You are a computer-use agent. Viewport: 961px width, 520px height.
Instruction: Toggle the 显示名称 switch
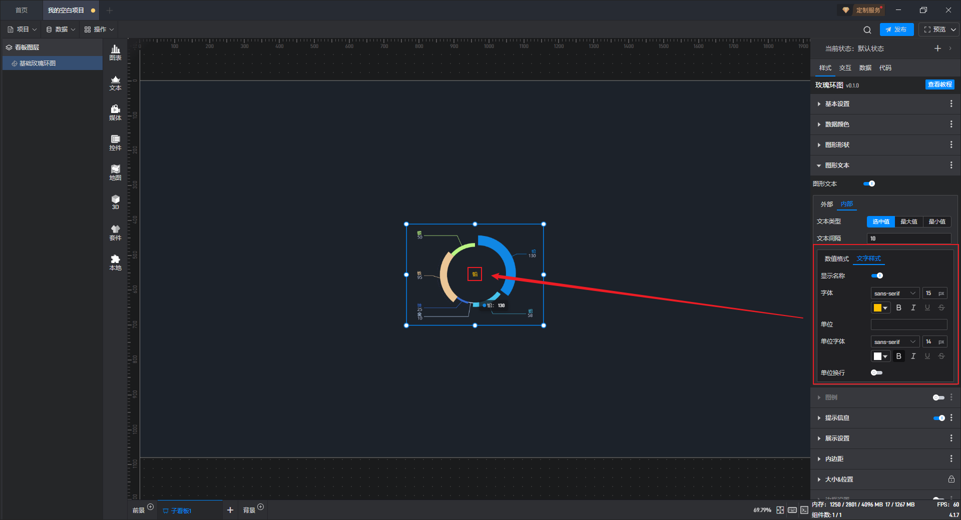877,275
